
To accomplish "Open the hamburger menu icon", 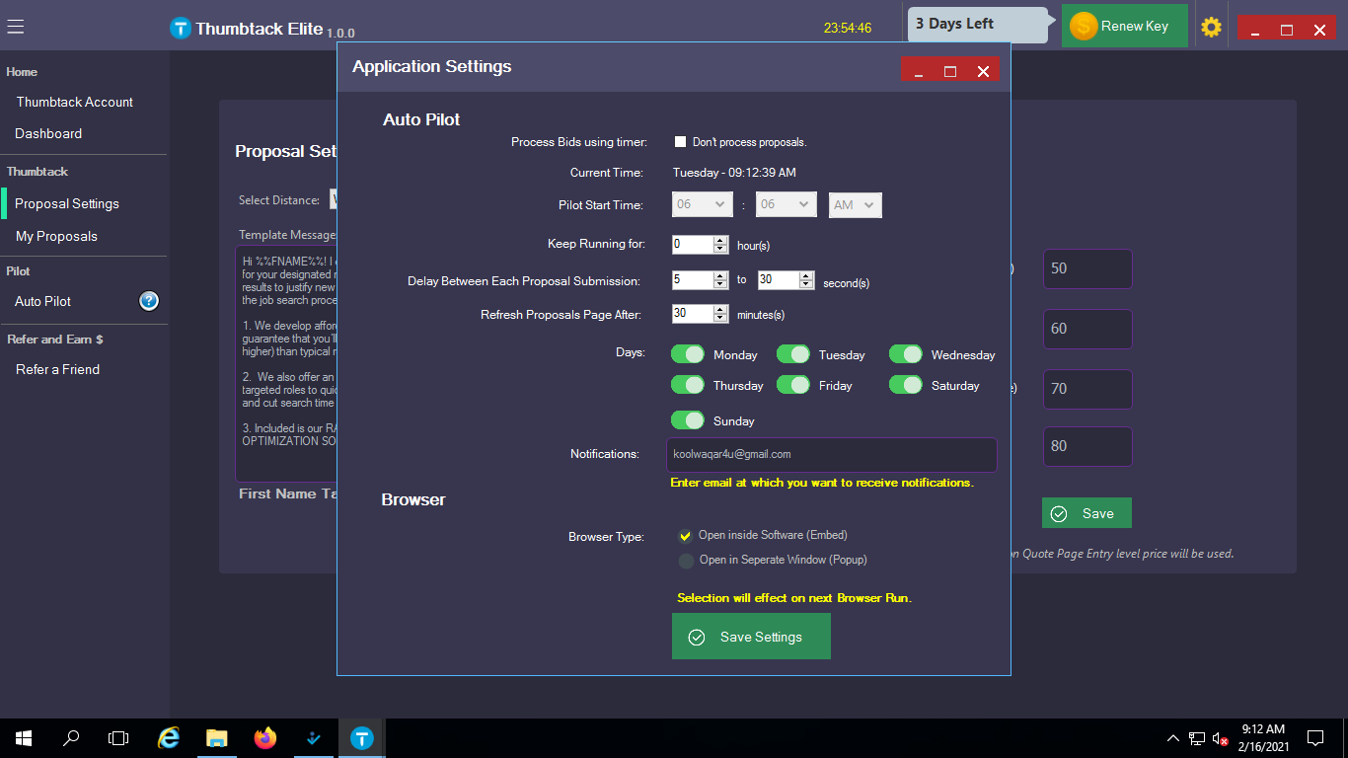I will point(15,28).
